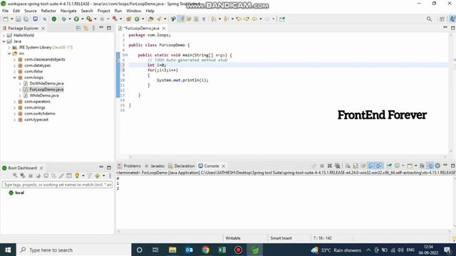Collapse the com.loops package
This screenshot has height=256, width=456.
[14, 78]
